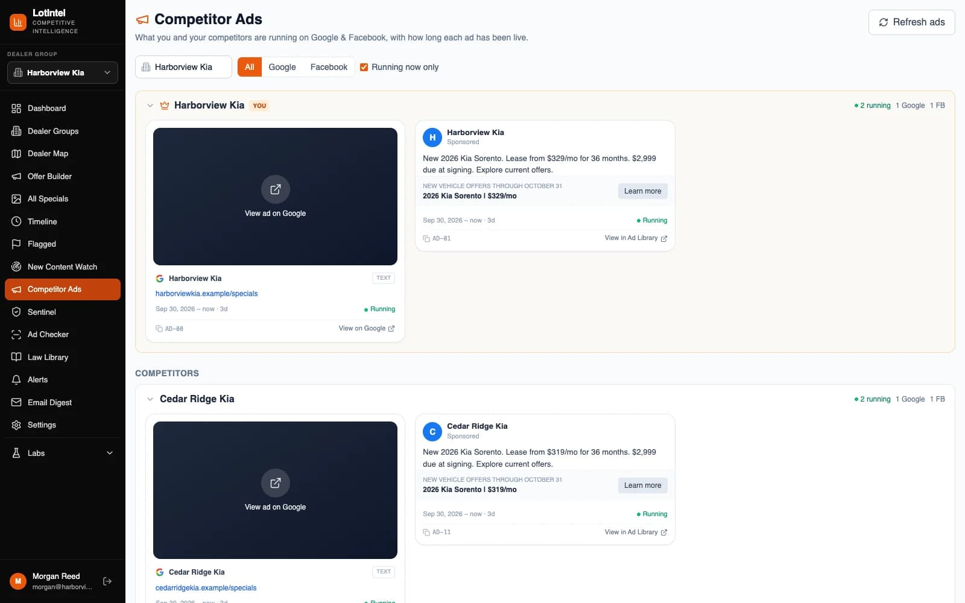This screenshot has width=965, height=603.
Task: Switch to the Facebook ads tab
Action: pos(329,67)
